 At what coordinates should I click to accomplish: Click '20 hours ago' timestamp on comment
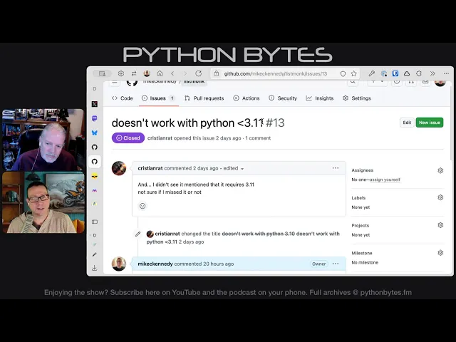pos(219,264)
